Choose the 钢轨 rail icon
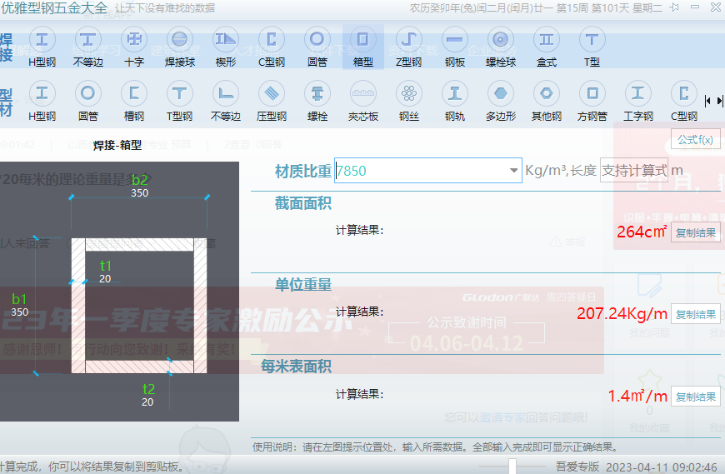725x474 pixels. point(454,101)
